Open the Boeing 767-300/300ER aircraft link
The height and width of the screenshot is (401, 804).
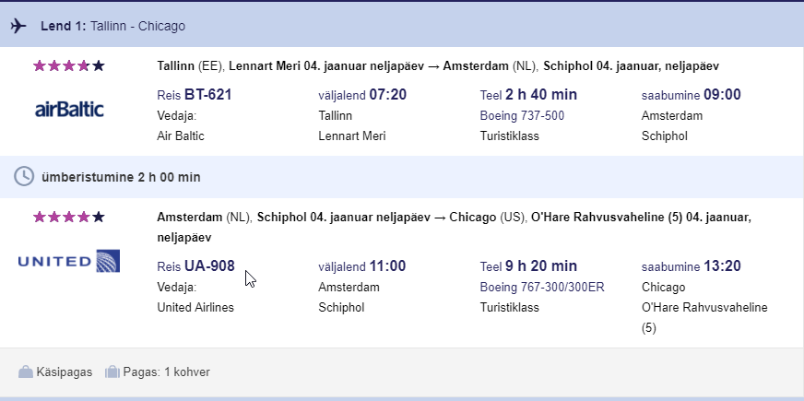pyautogui.click(x=542, y=287)
